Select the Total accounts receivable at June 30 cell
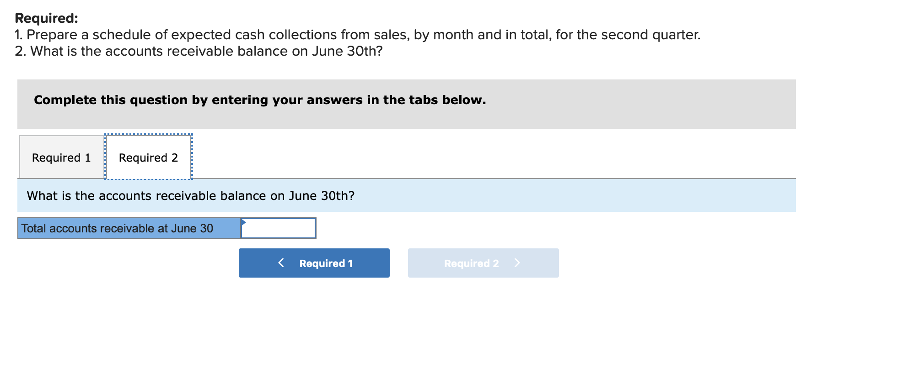 [x=128, y=228]
